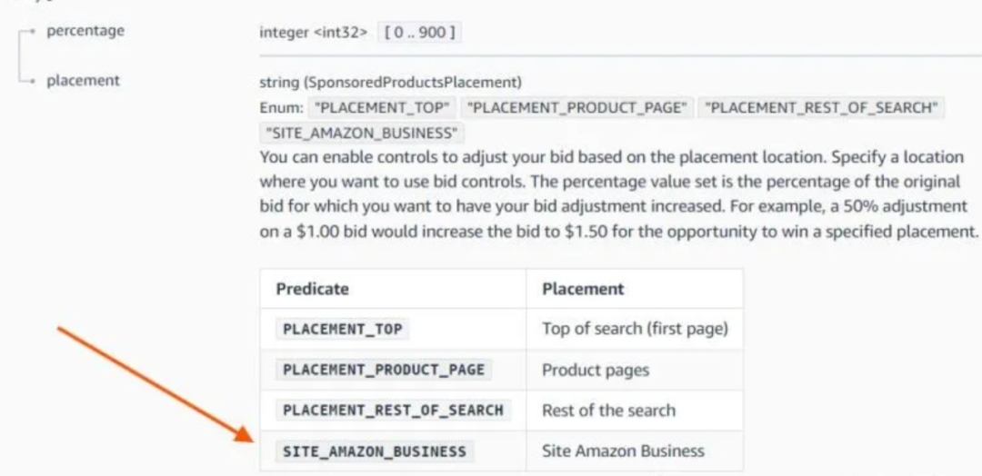Select the placement property in the tree
The image size is (982, 476).
[x=83, y=81]
